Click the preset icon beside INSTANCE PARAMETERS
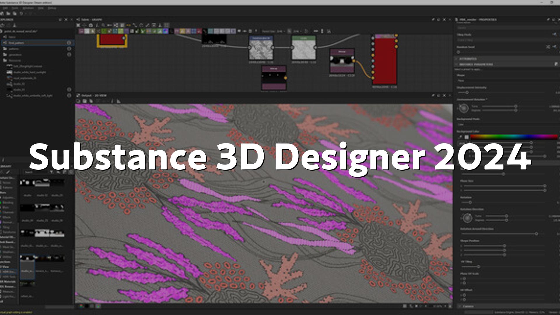Image resolution: width=560 pixels, height=315 pixels. (x=556, y=64)
